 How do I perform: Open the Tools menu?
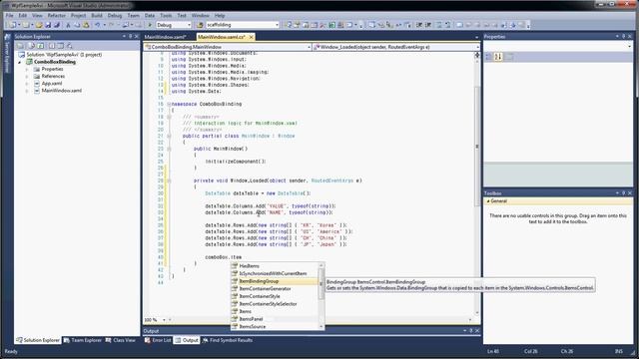[166, 16]
